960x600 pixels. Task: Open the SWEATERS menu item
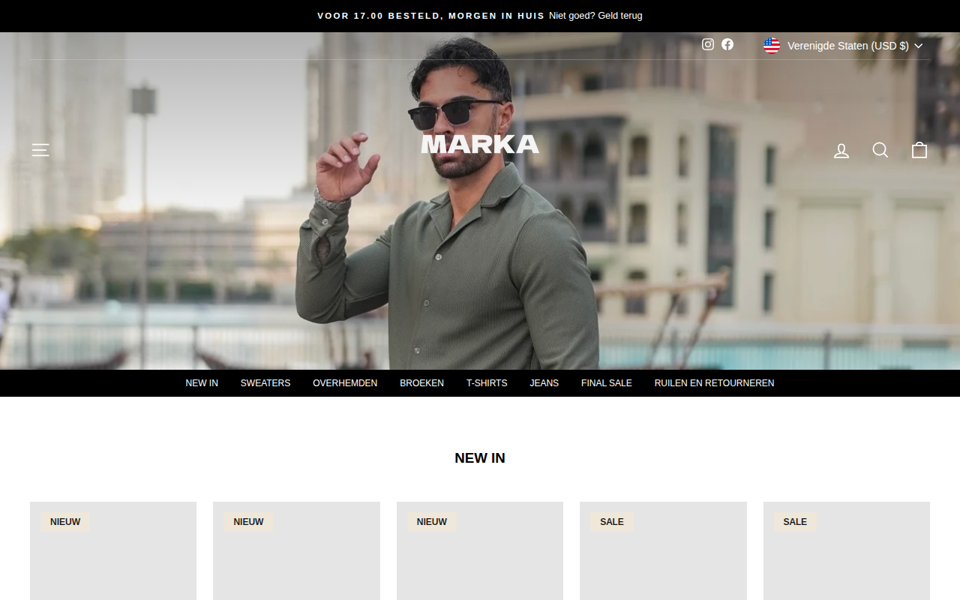click(265, 383)
